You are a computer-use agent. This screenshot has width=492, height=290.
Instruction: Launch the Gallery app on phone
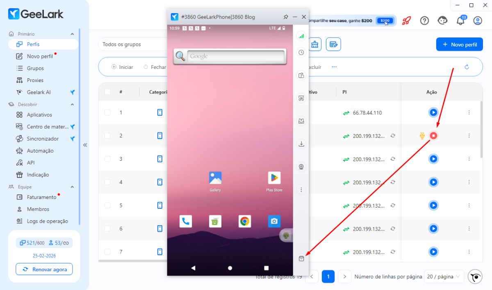[x=215, y=178]
